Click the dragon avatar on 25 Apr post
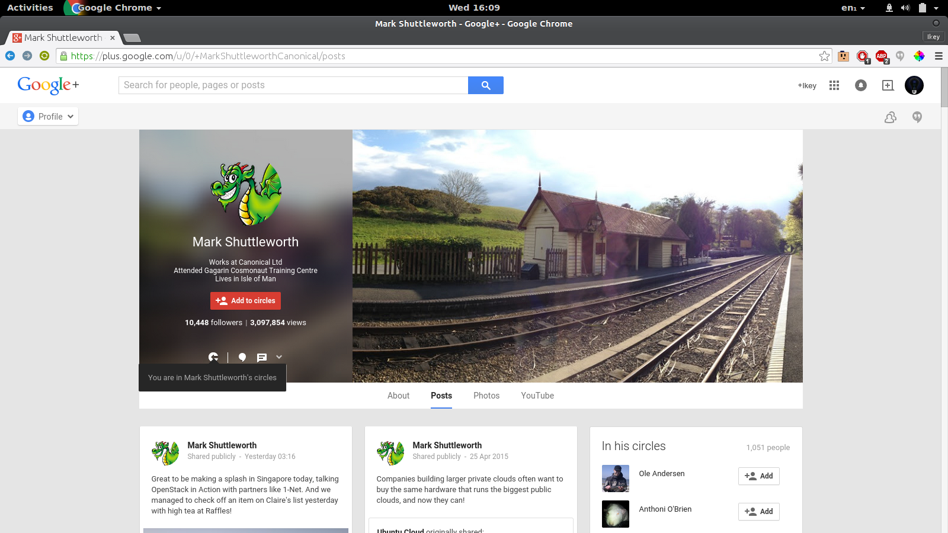 click(390, 453)
